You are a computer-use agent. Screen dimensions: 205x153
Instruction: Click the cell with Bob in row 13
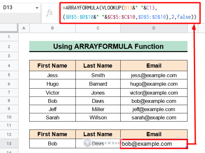(52, 144)
